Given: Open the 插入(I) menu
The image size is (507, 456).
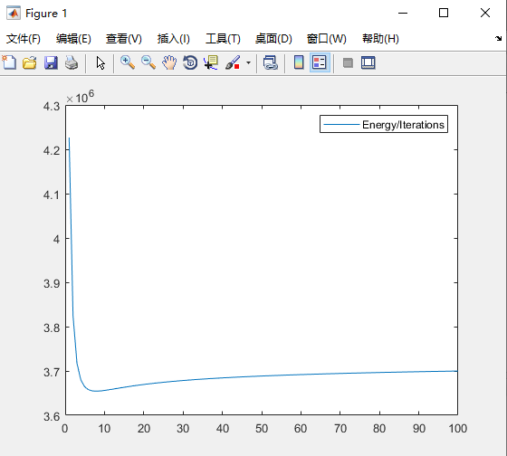Looking at the screenshot, I should [x=173, y=39].
